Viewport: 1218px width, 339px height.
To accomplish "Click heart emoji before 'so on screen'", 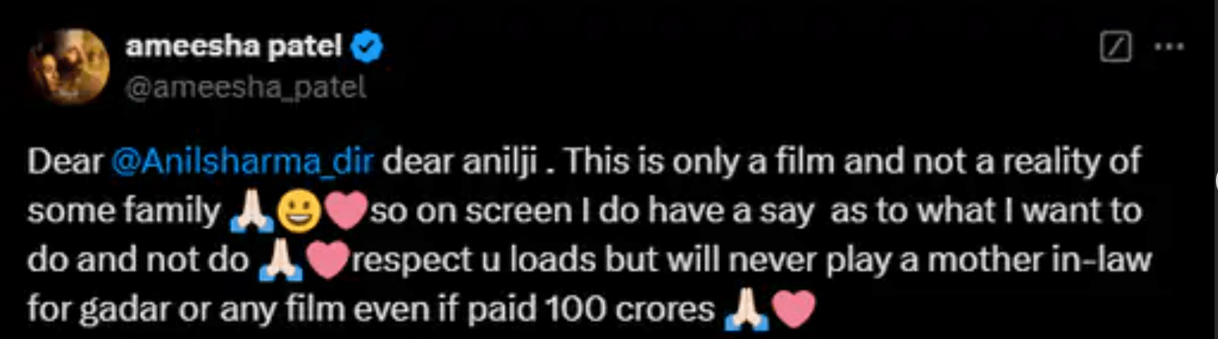I will 345,212.
